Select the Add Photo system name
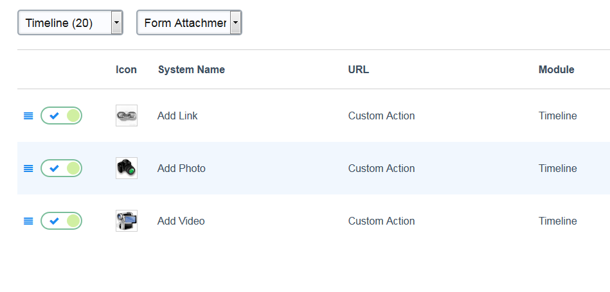This screenshot has height=292, width=610. [x=181, y=169]
